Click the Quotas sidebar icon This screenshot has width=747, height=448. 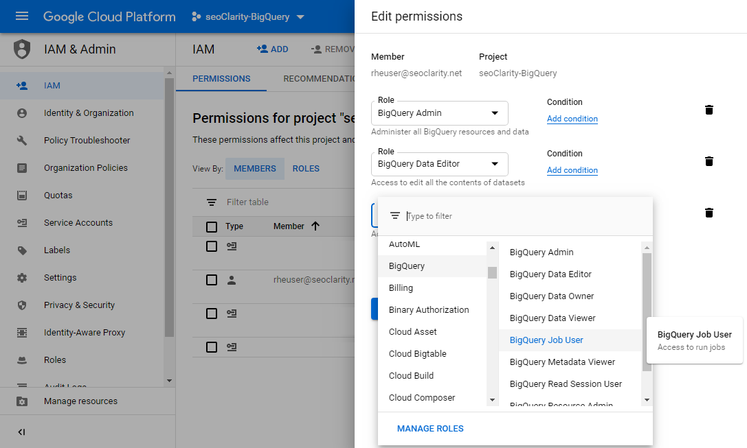pyautogui.click(x=22, y=196)
